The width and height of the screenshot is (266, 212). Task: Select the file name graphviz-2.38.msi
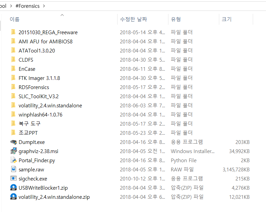click(x=38, y=151)
